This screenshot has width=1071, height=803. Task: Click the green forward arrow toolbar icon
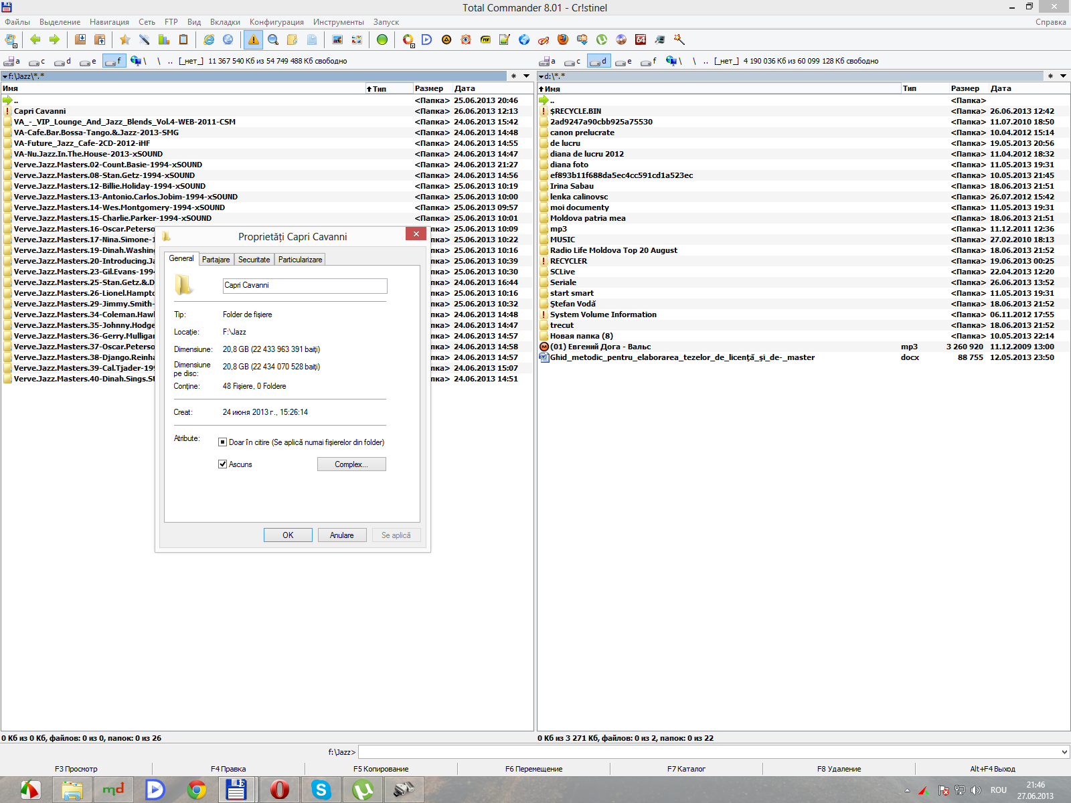tap(54, 39)
